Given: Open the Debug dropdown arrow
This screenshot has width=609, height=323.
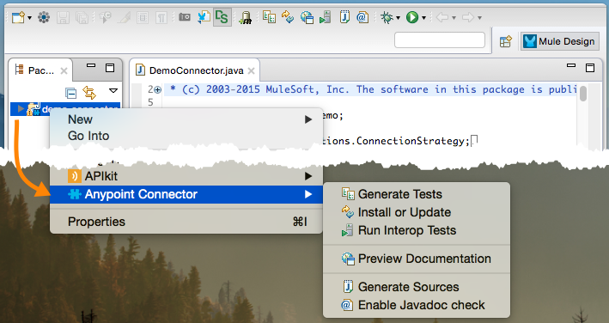Looking at the screenshot, I should (x=398, y=18).
